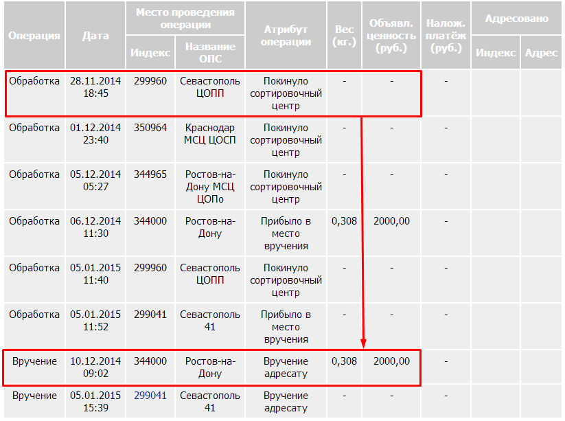Select the date cell 06.12.2014 11:30
The image size is (565, 421).
point(95,227)
